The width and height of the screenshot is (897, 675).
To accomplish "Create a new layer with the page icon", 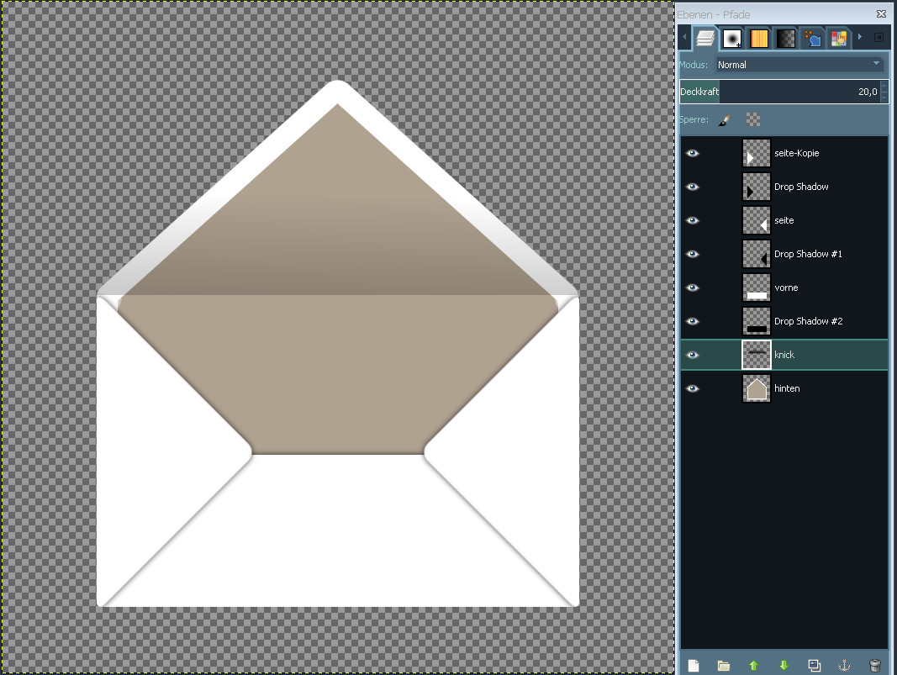I will (693, 666).
